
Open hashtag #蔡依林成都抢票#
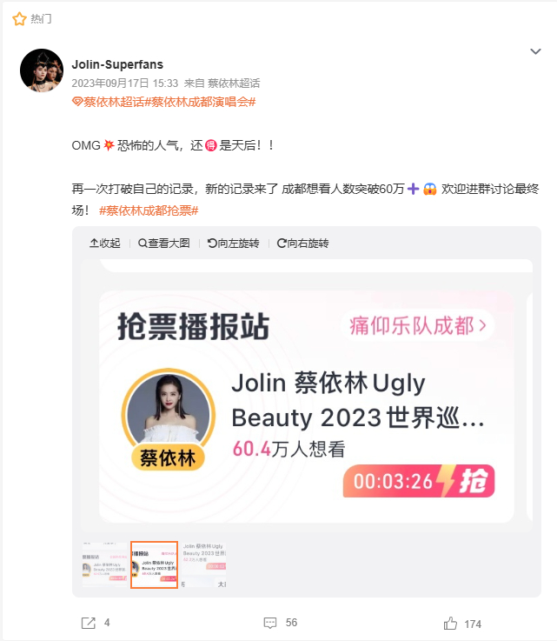[x=149, y=210]
